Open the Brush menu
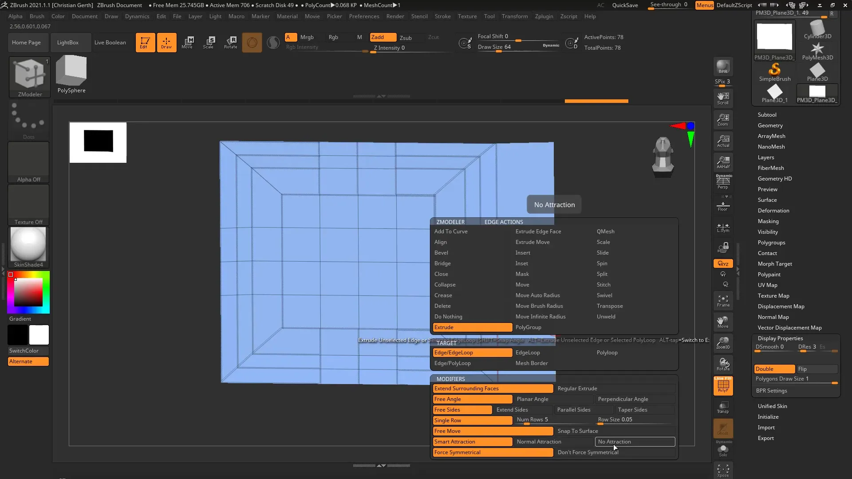Screen dimensions: 852x479 click(37, 16)
